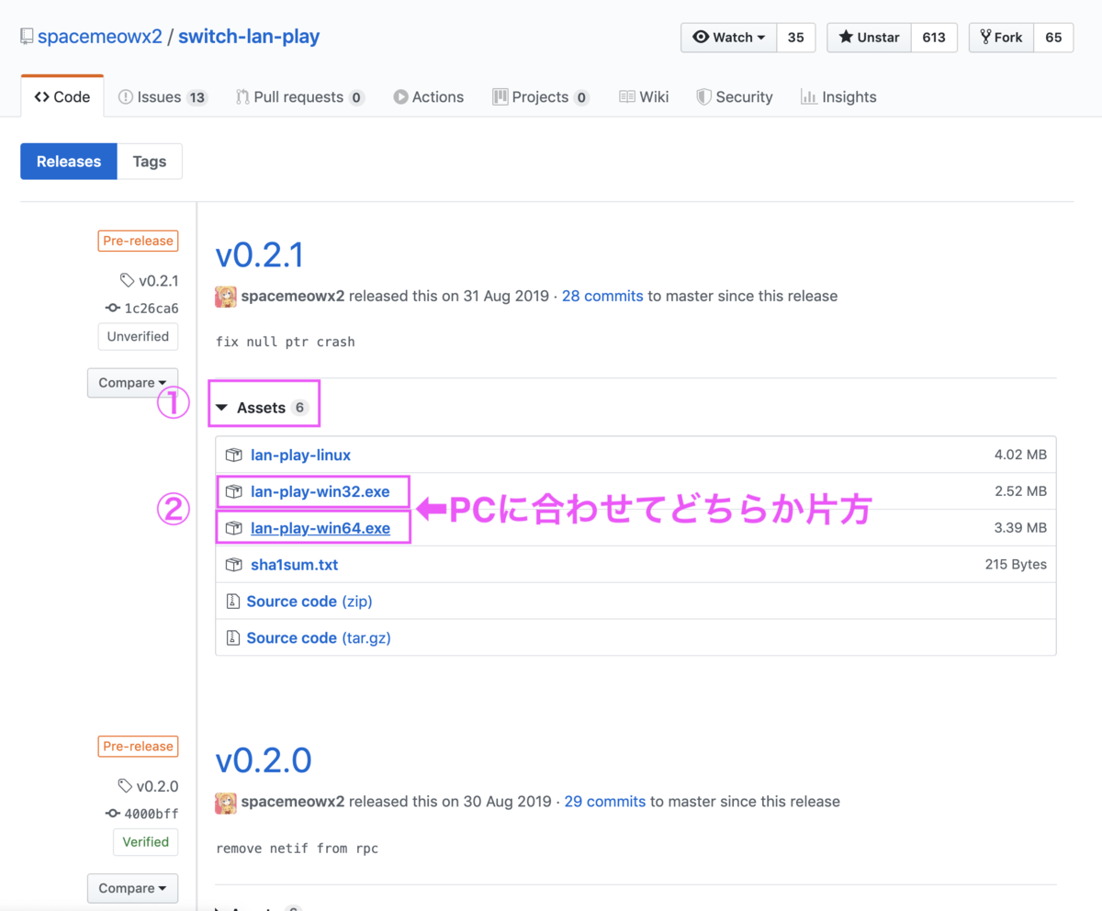Go to the Insights tab
Screen dimensions: 1102x911
click(838, 96)
